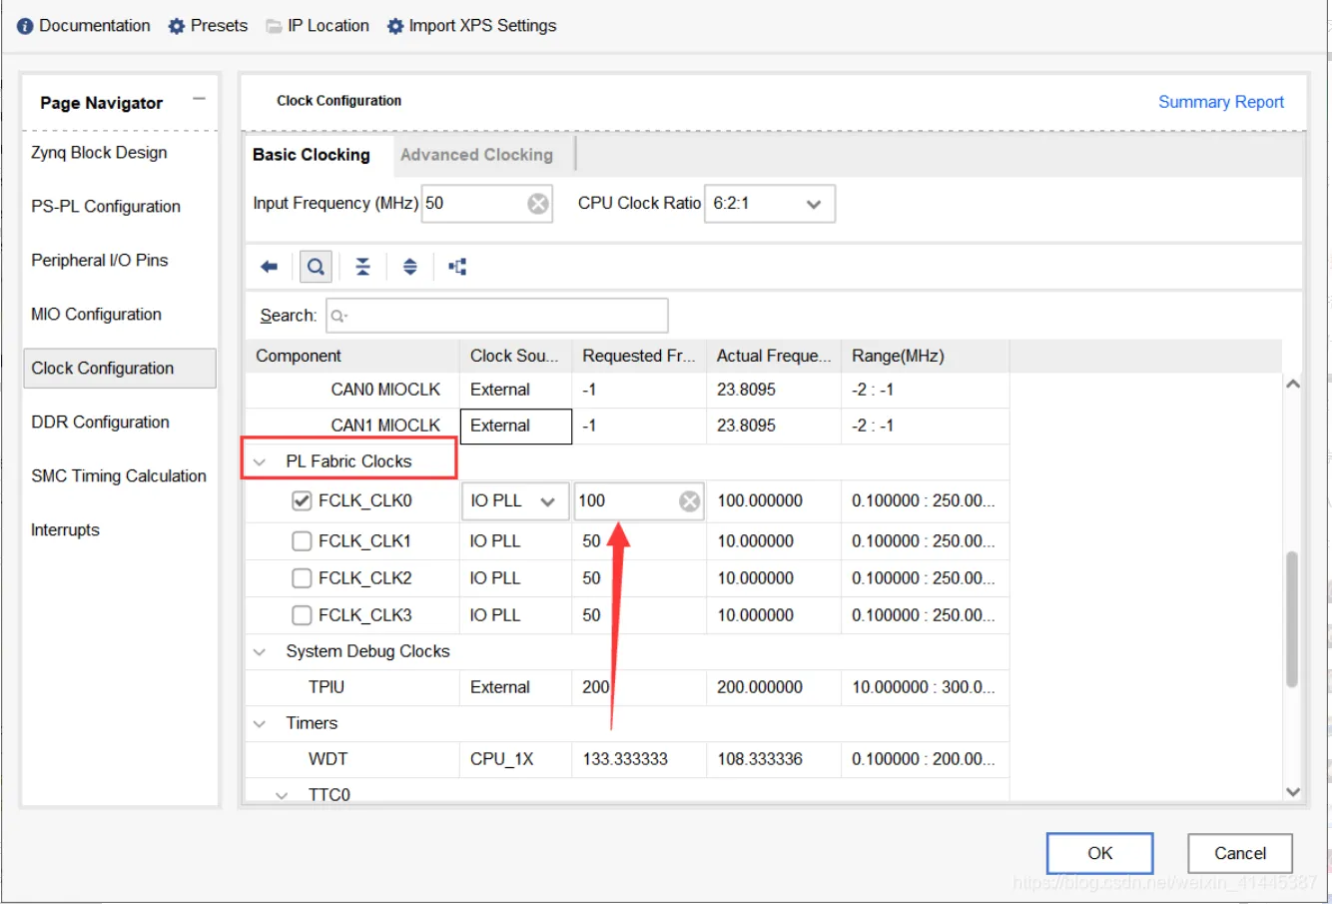This screenshot has width=1332, height=904.
Task: Collapse all rows toolbar icon
Action: tap(362, 267)
